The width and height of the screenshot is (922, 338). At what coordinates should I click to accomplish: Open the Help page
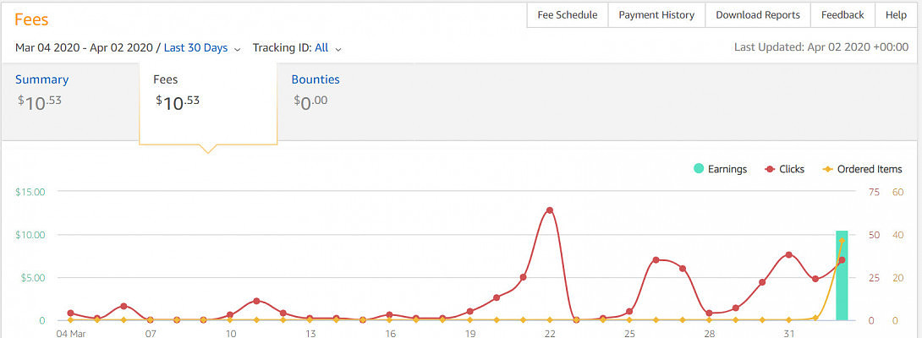click(x=896, y=15)
